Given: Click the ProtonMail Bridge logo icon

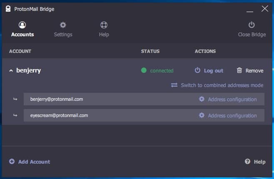Looking at the screenshot, I should (x=8, y=9).
